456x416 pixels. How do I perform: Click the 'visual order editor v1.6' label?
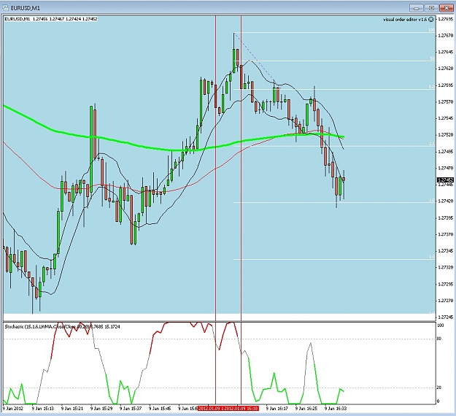[x=405, y=20]
